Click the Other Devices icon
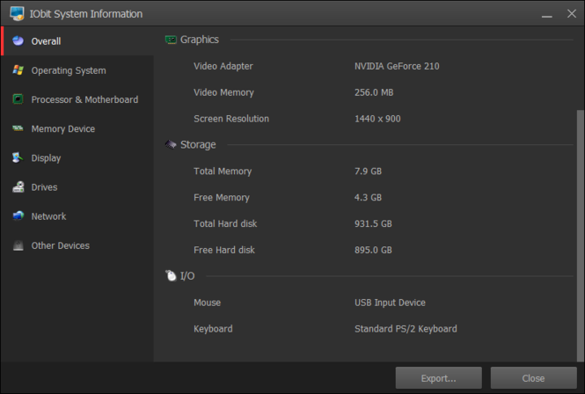This screenshot has height=394, width=585. [18, 245]
